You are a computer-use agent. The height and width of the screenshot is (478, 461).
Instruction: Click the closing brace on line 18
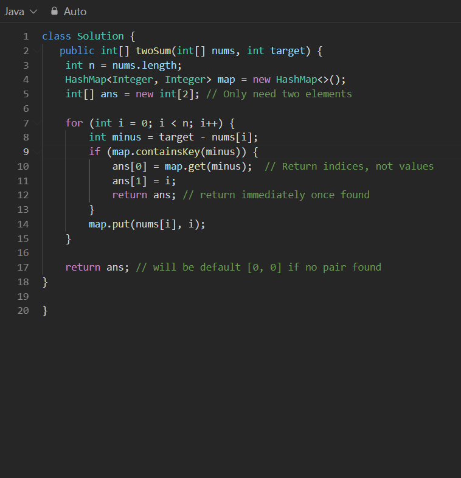click(45, 282)
